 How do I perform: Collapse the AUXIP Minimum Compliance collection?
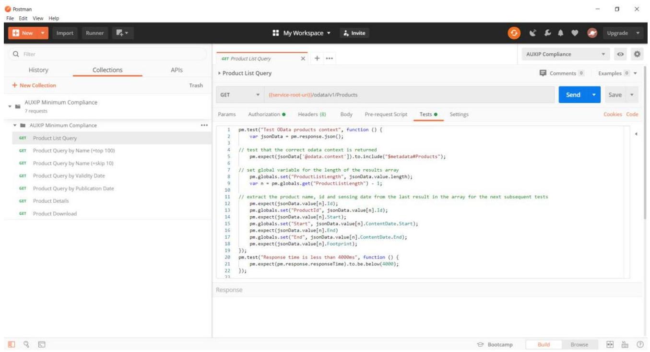point(10,106)
